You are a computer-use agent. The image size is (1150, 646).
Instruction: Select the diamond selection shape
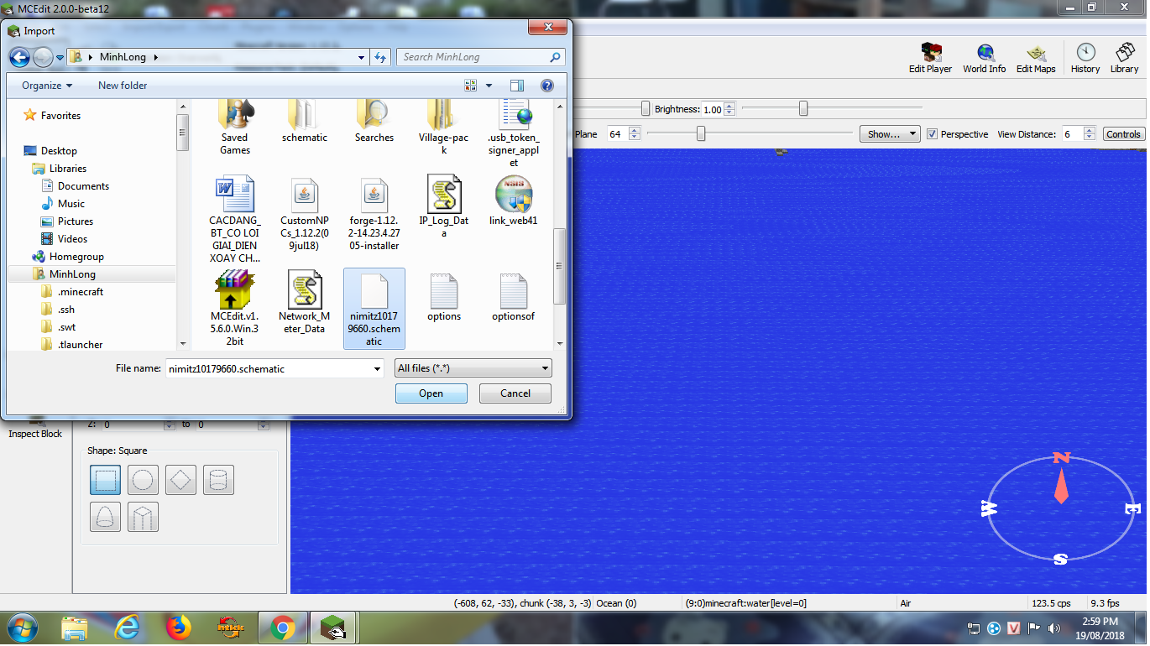(180, 480)
